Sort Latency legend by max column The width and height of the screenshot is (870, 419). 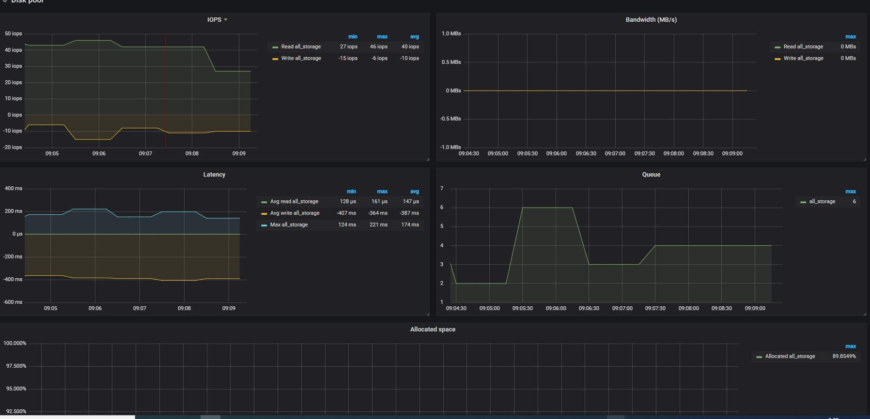click(382, 192)
